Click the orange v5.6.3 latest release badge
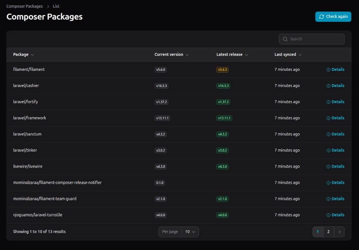The width and height of the screenshot is (359, 250). click(222, 69)
